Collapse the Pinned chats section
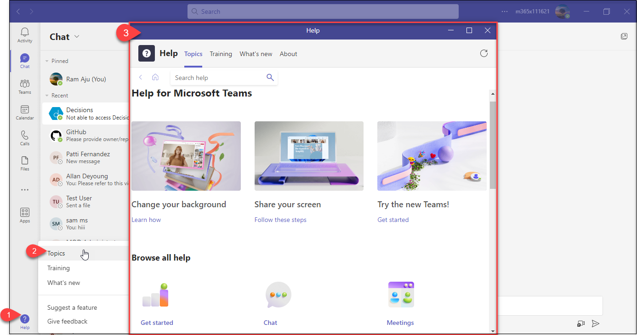637x335 pixels. [x=47, y=61]
